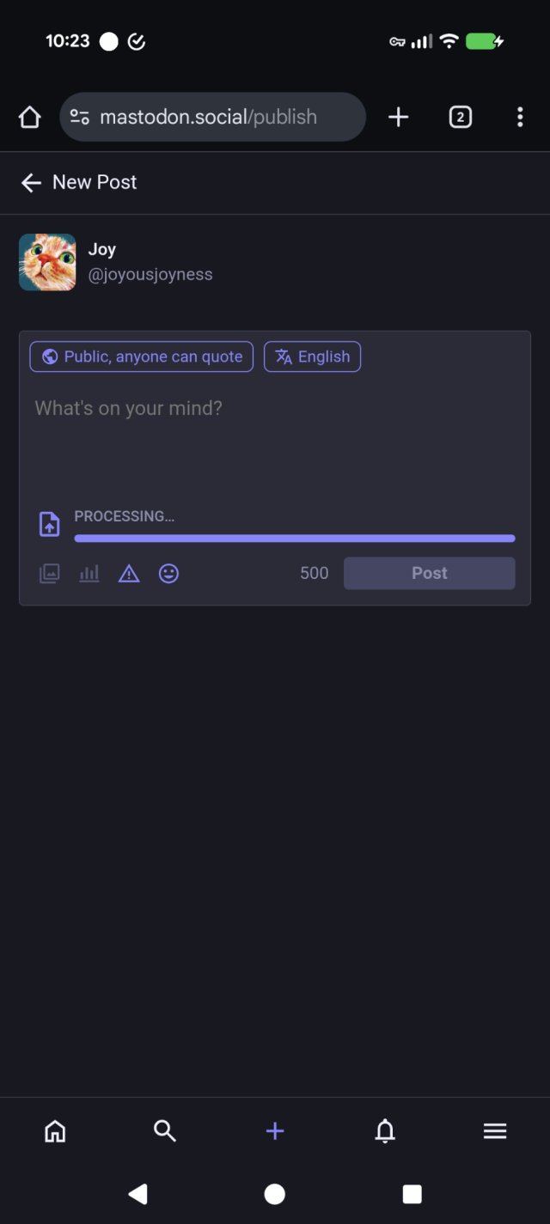Open the emoji picker

tap(168, 573)
